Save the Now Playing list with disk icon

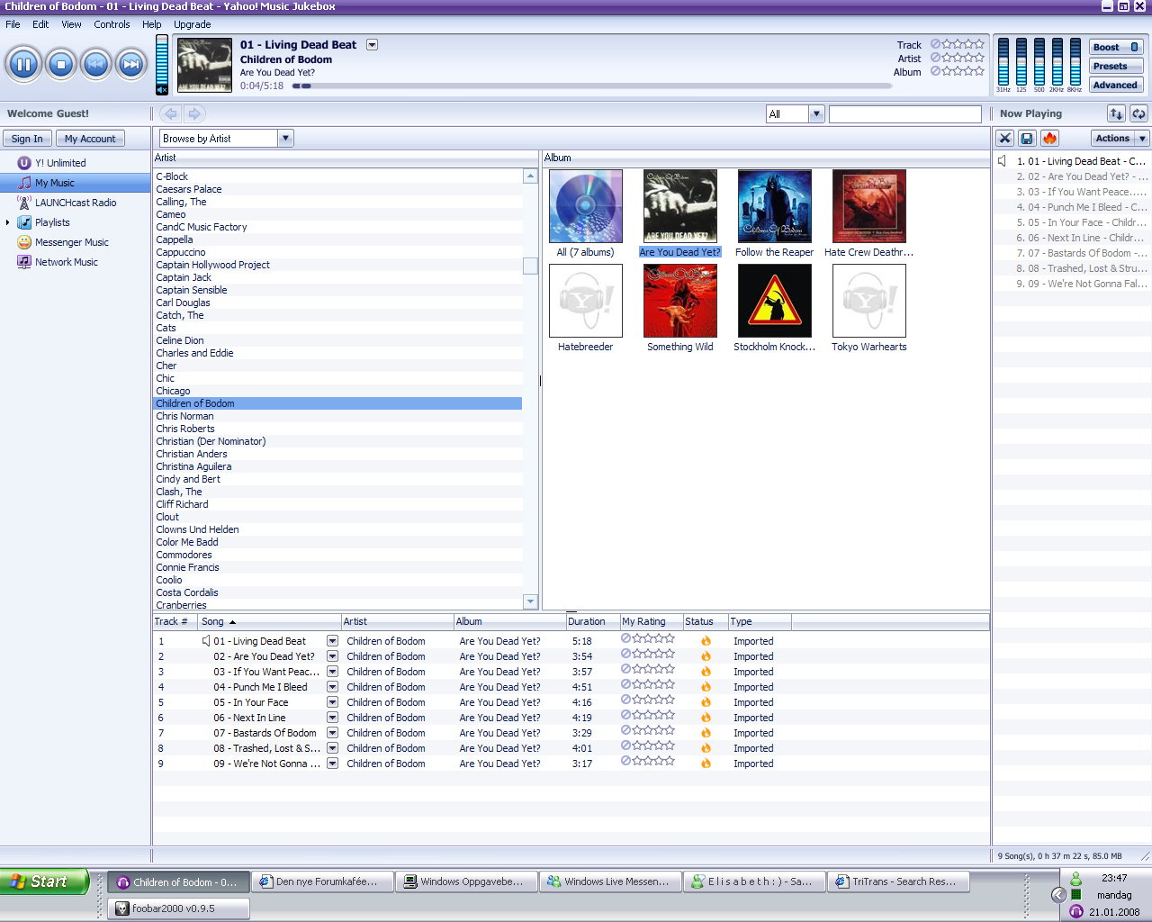[x=1027, y=139]
